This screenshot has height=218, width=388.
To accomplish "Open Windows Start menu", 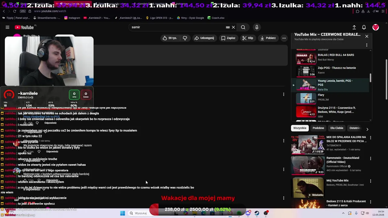I will coord(122,213).
